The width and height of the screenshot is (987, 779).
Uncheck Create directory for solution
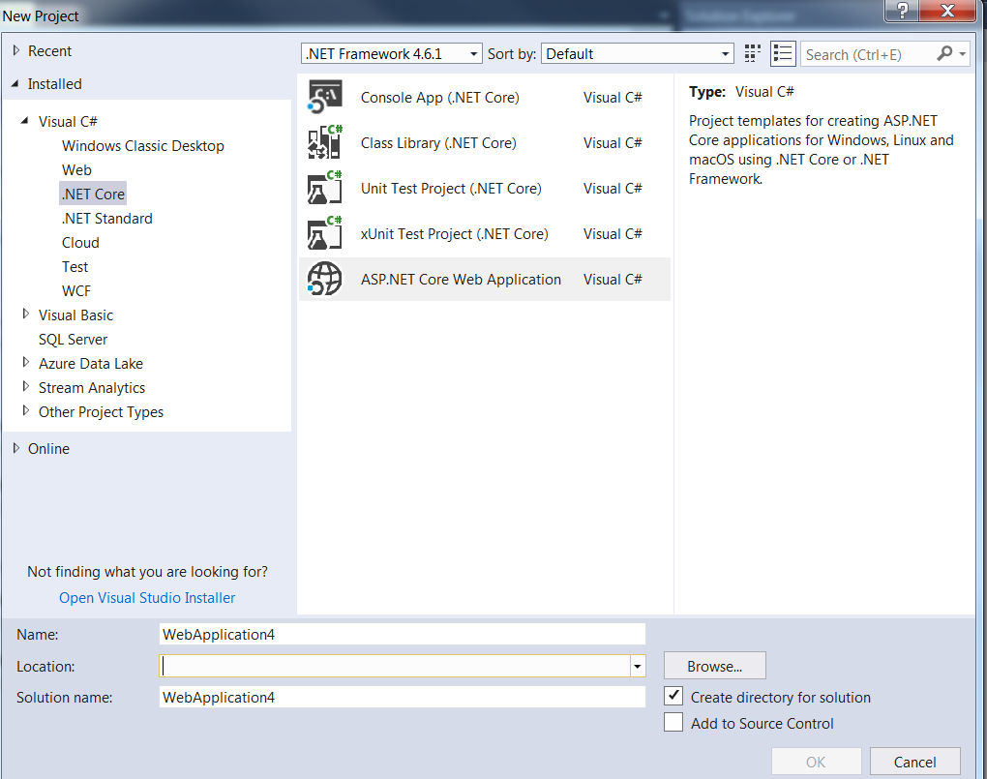673,696
